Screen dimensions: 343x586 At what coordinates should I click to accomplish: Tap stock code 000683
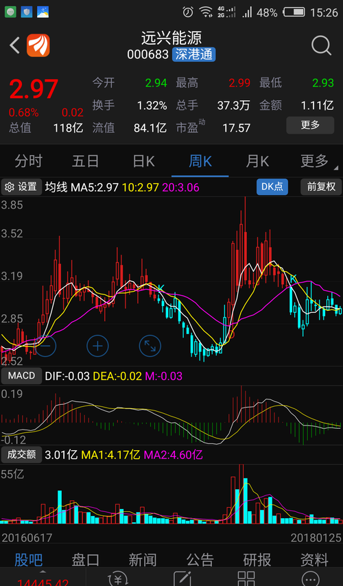[x=148, y=55]
